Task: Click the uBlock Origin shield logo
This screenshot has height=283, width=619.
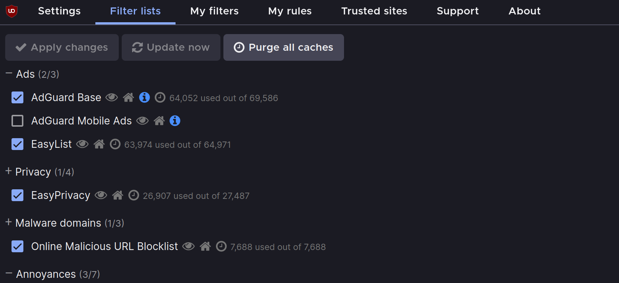Action: coord(12,11)
